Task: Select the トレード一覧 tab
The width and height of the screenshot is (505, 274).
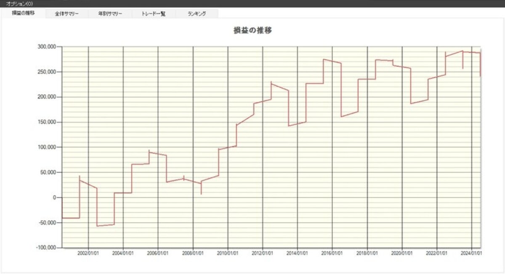Action: coord(154,13)
